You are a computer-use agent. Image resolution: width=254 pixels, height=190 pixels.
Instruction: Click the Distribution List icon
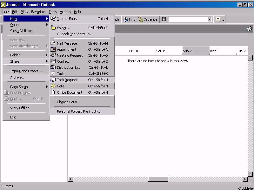[x=53, y=67]
